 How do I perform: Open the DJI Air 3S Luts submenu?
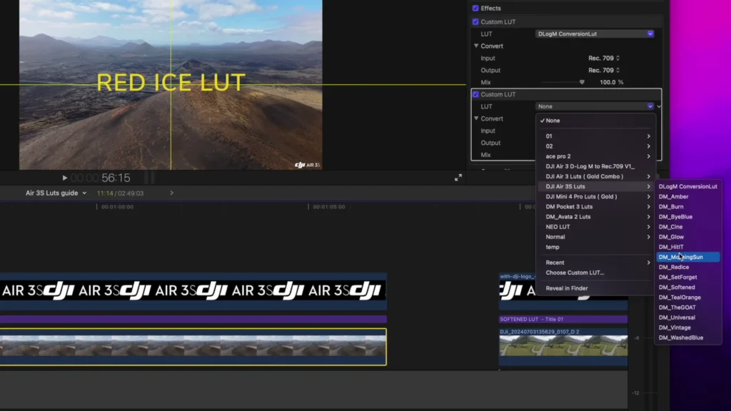[596, 186]
